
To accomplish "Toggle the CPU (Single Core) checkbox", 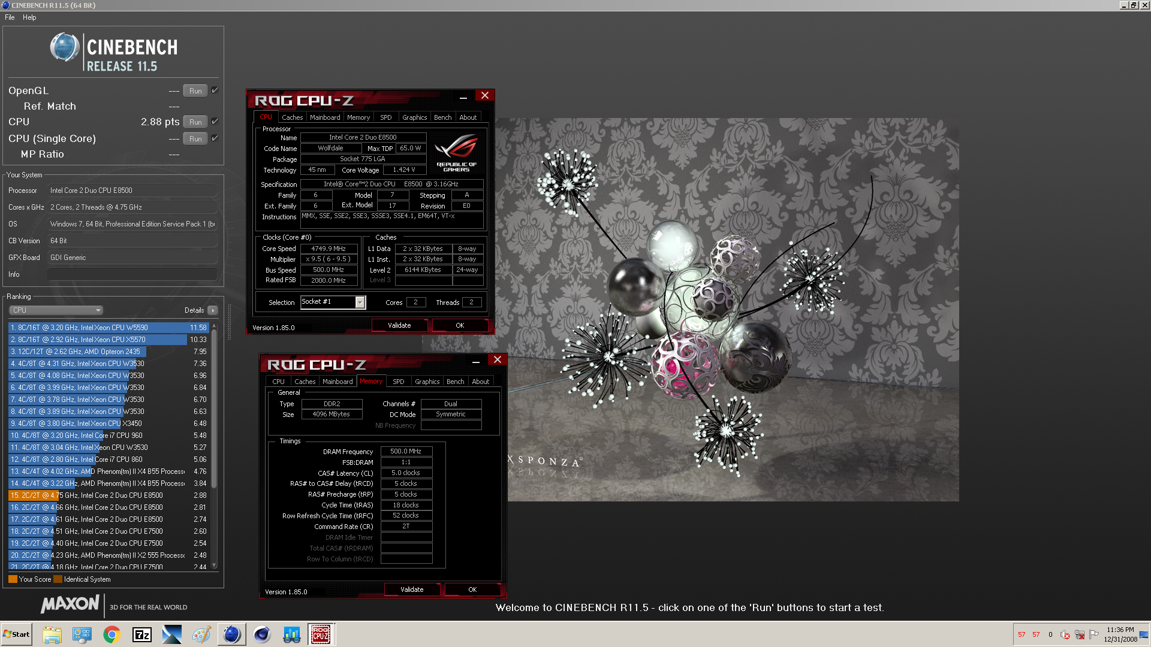I will point(215,138).
